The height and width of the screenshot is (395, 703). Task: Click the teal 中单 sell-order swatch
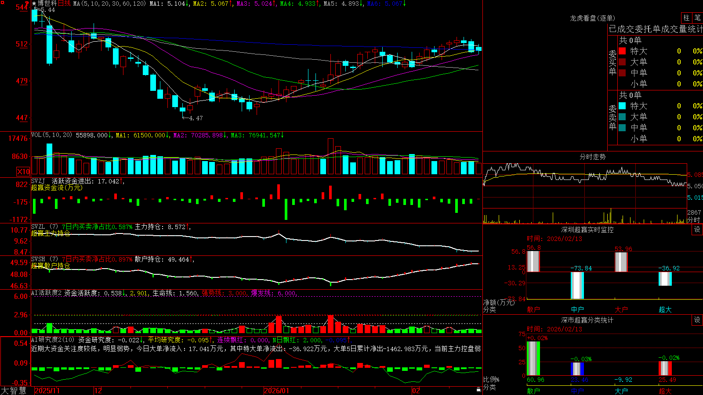622,128
